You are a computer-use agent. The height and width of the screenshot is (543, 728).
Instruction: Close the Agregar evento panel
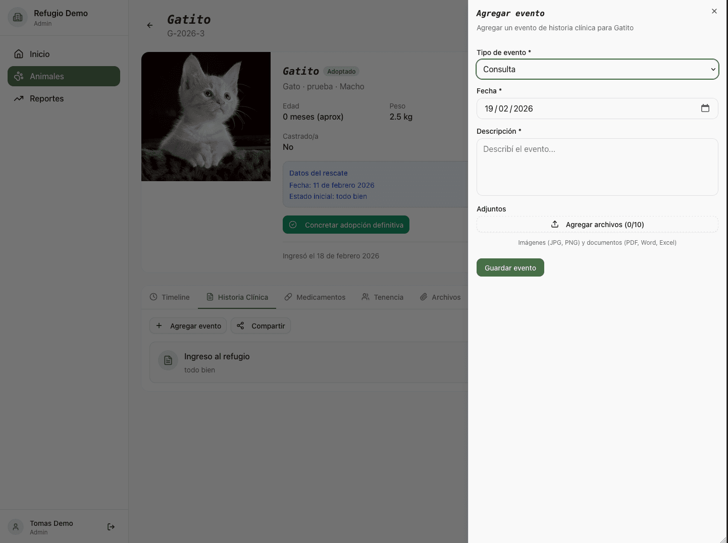click(x=714, y=11)
